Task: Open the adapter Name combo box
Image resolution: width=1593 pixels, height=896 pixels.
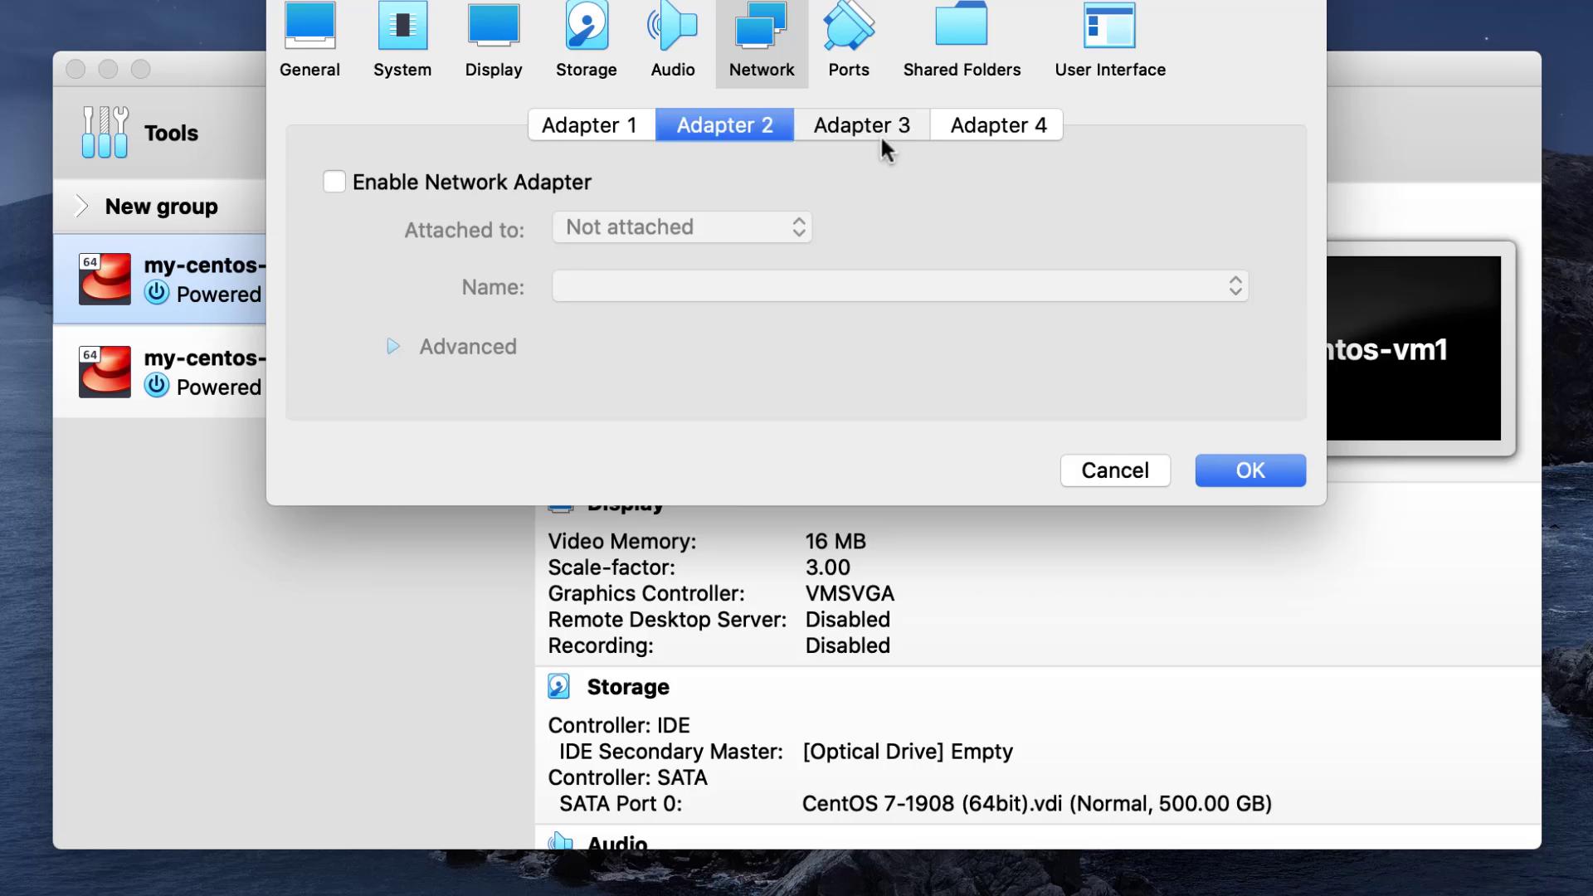Action: point(900,286)
